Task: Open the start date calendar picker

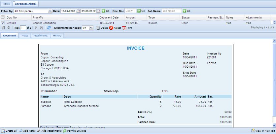Action: 79,11
